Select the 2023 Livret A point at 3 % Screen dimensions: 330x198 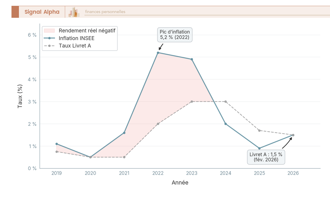(x=192, y=102)
